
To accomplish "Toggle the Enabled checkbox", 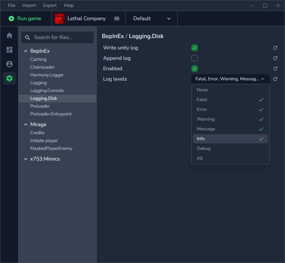I will 195,69.
